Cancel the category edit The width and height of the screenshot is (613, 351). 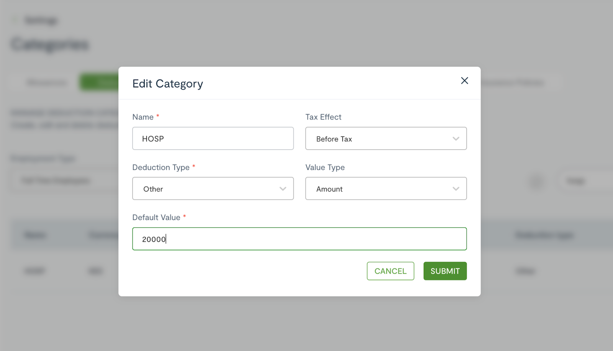390,271
